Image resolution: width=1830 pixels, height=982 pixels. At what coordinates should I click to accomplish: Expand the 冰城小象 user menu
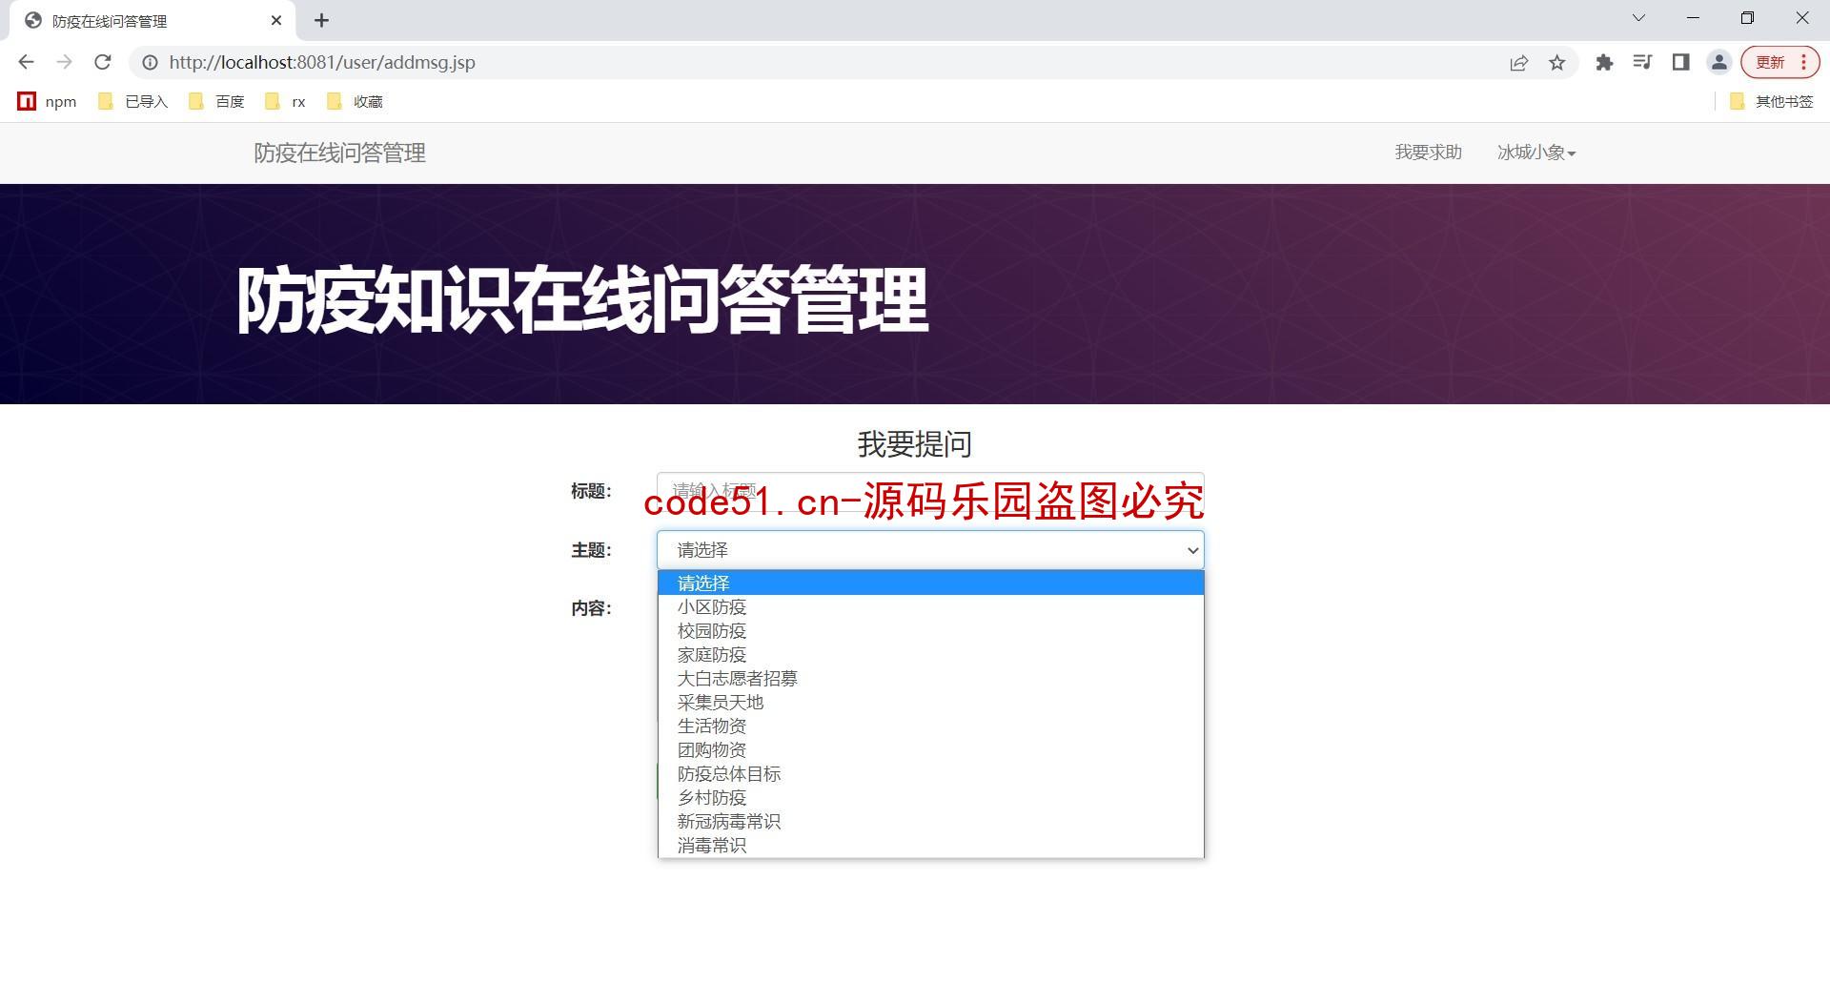[x=1536, y=153]
